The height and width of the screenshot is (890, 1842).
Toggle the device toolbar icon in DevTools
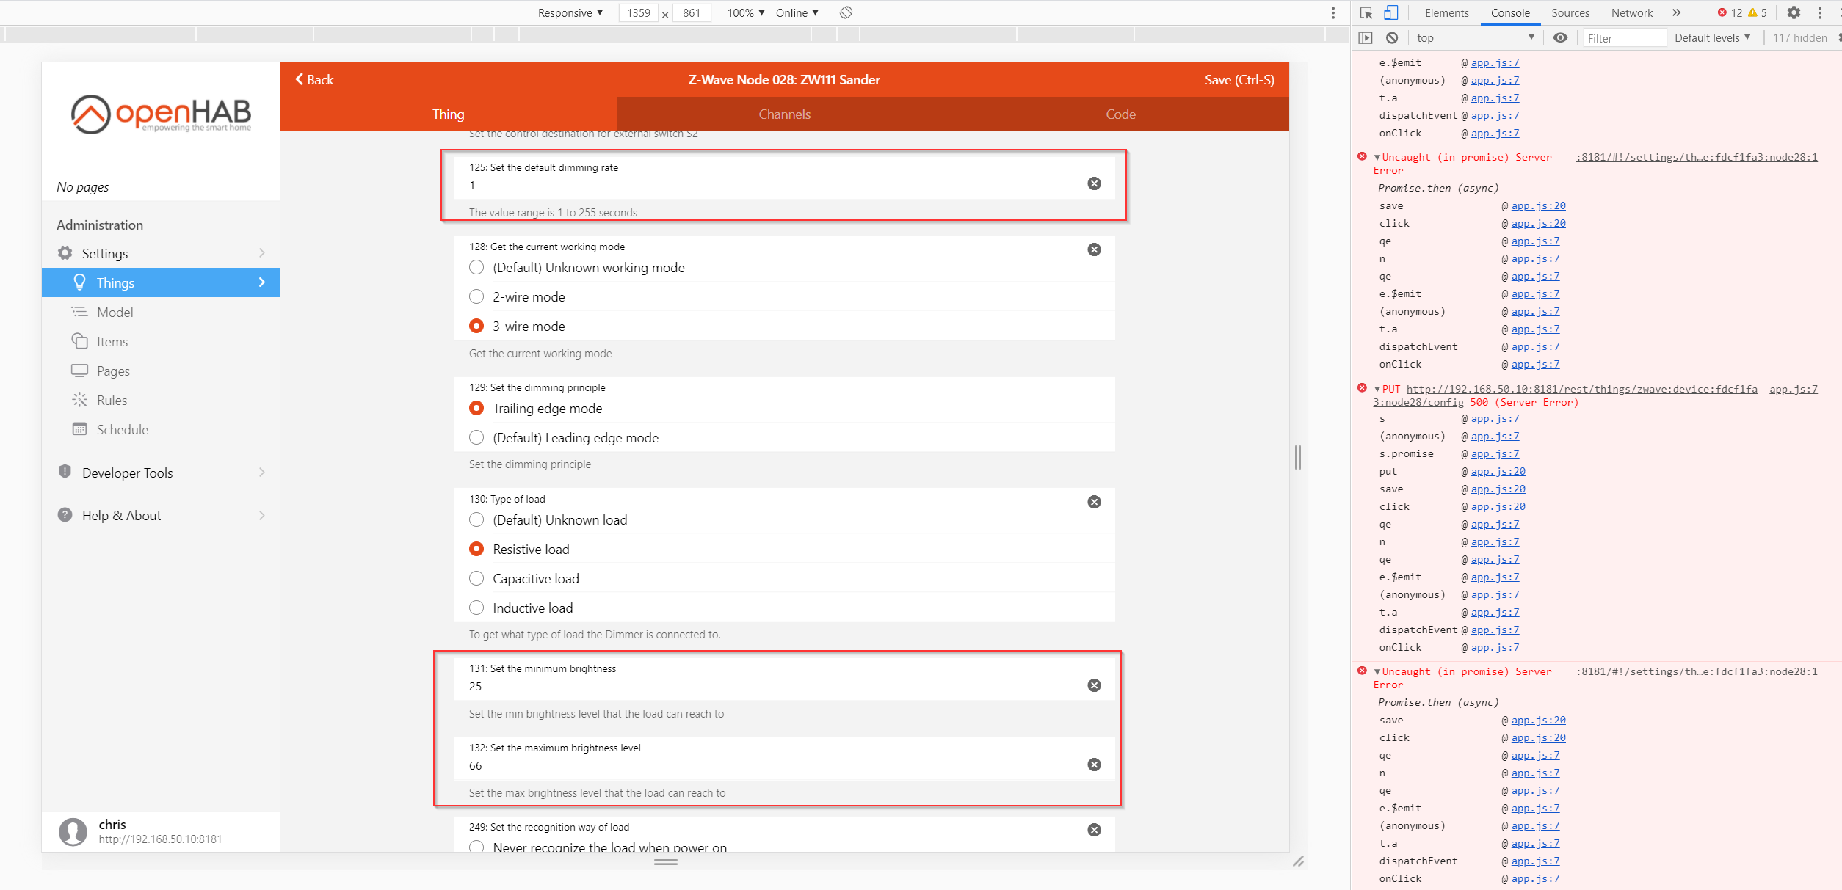pyautogui.click(x=1391, y=12)
